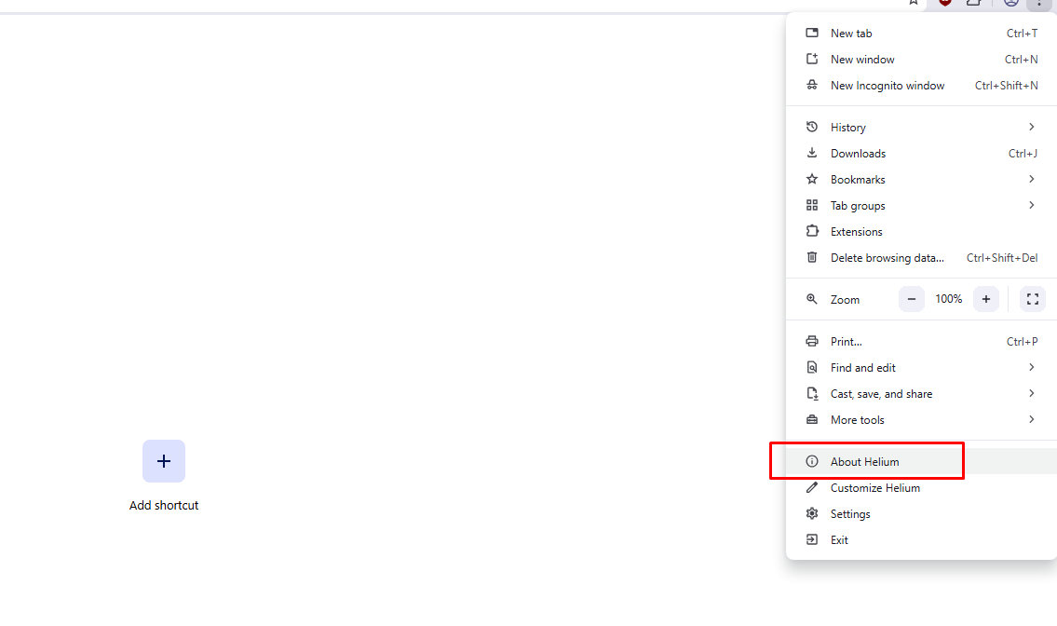Bookmark the current page using the star icon
1057x626 pixels.
tap(913, 4)
